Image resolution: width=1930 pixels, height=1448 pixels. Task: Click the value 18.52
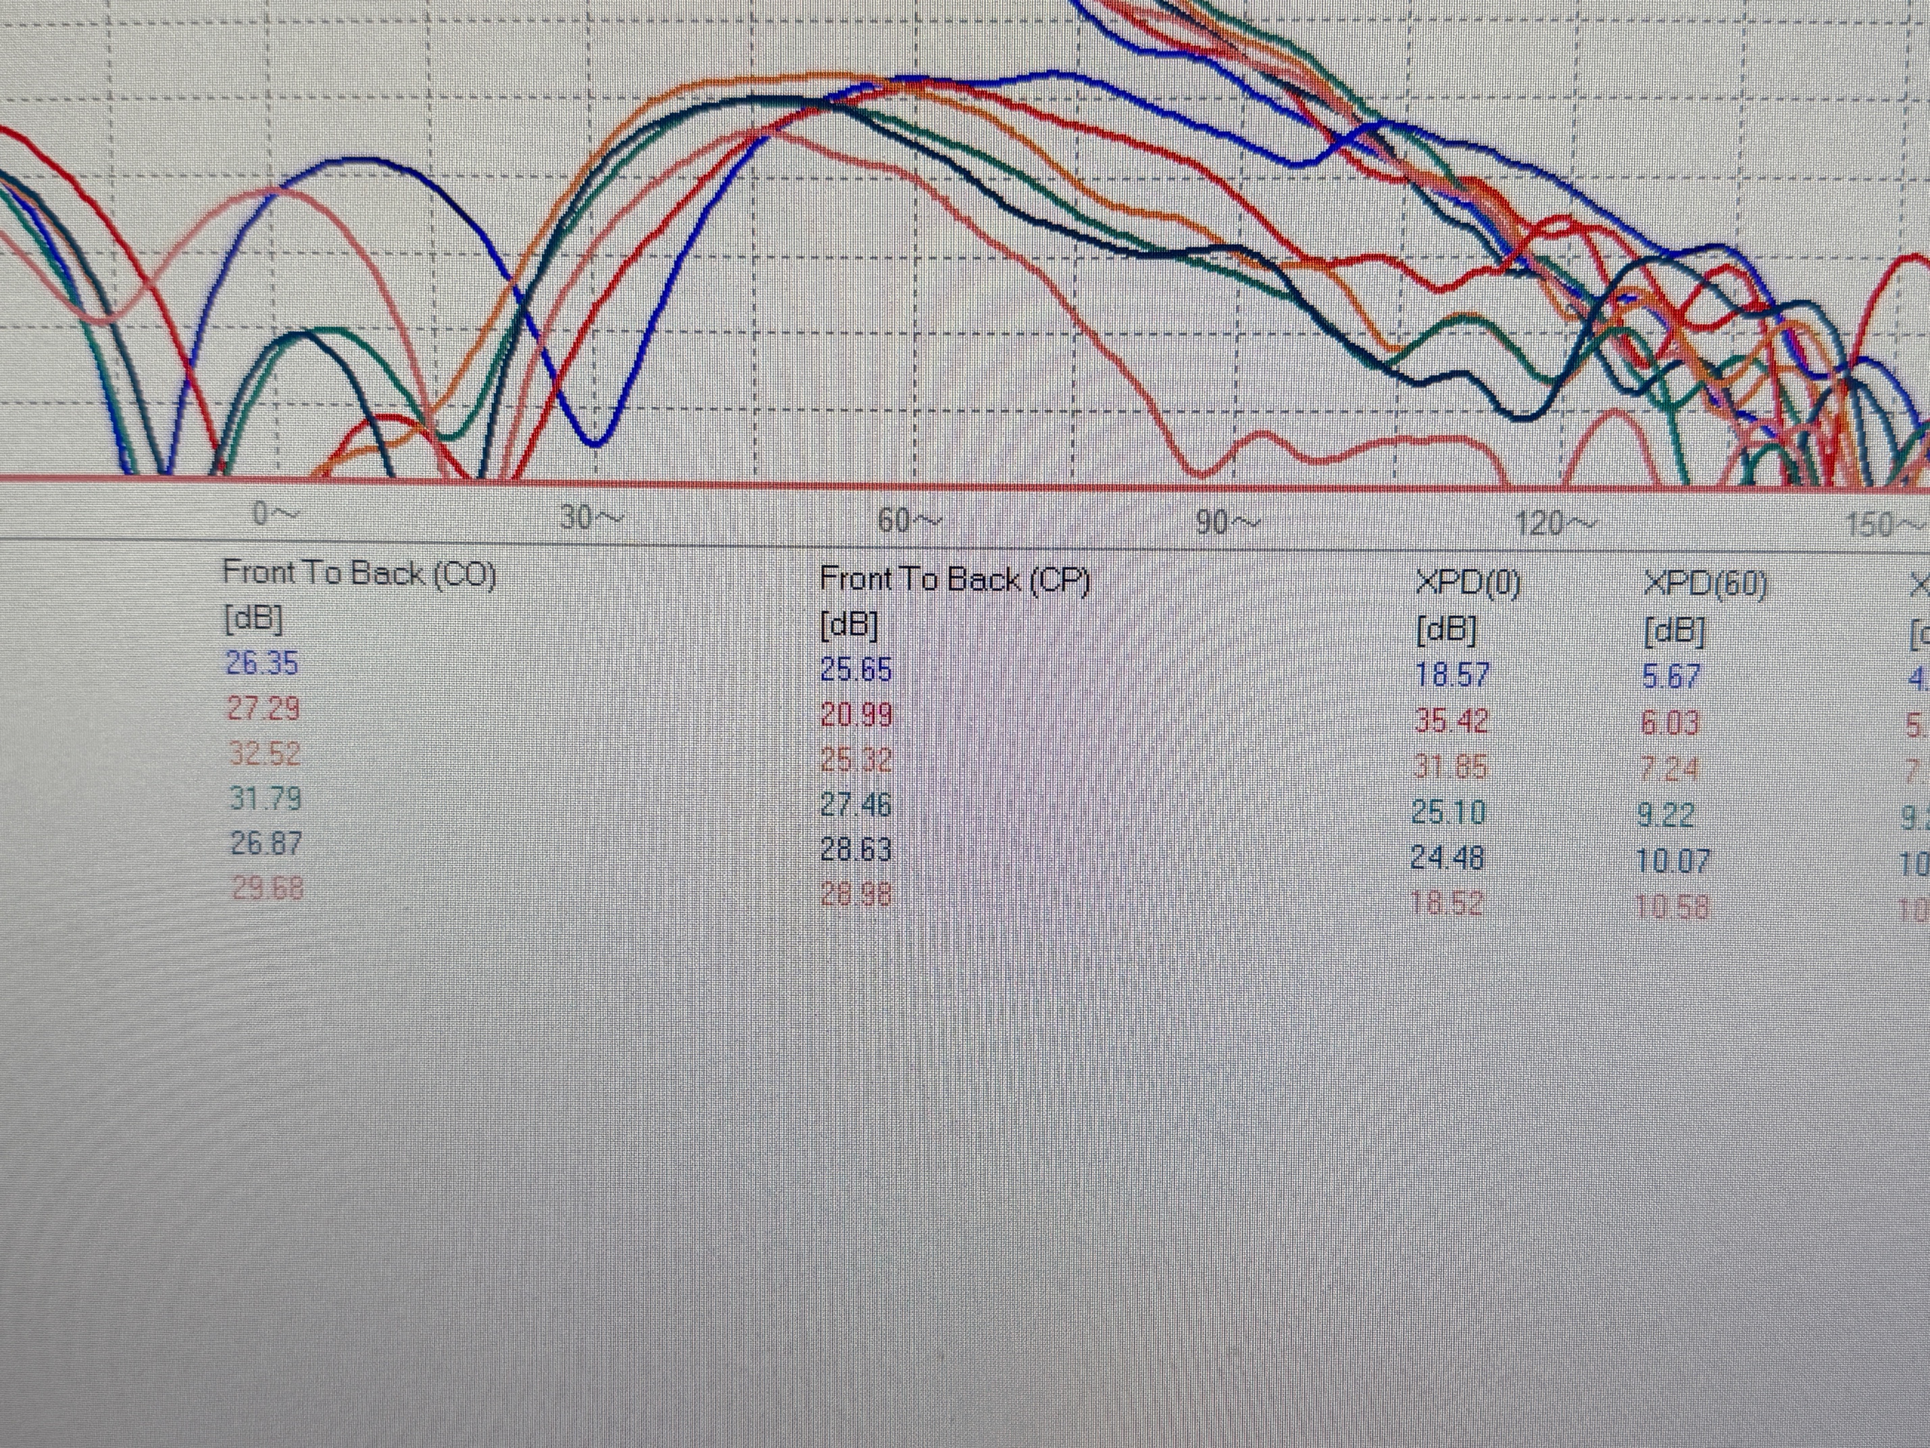1447,903
